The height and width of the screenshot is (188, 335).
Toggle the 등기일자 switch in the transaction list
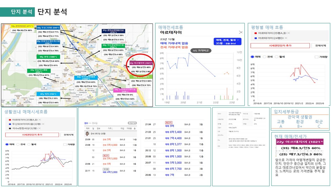click(132, 123)
